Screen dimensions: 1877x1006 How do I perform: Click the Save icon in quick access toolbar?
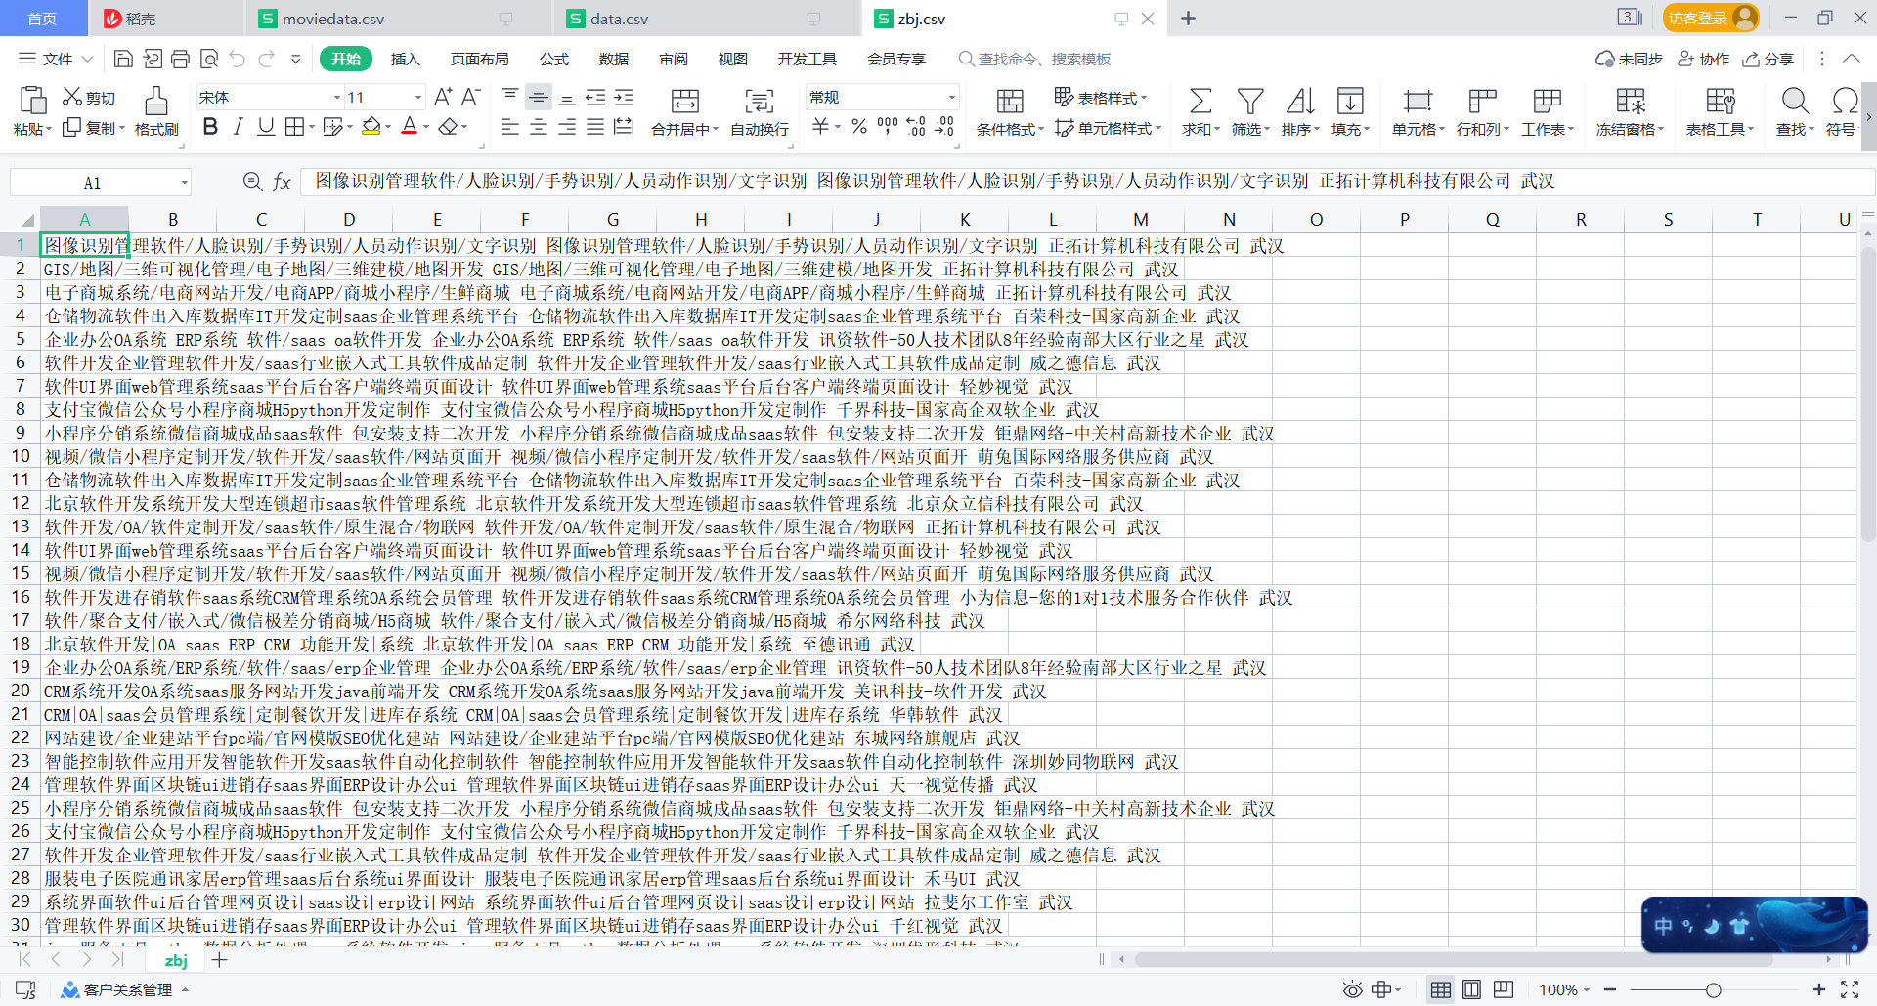tap(123, 59)
